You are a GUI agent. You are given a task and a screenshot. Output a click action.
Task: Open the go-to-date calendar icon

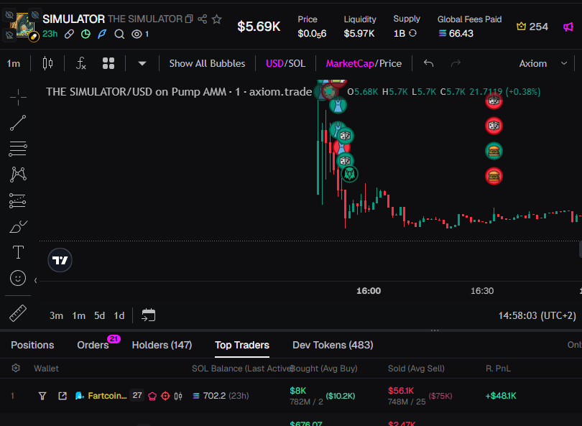tap(149, 315)
